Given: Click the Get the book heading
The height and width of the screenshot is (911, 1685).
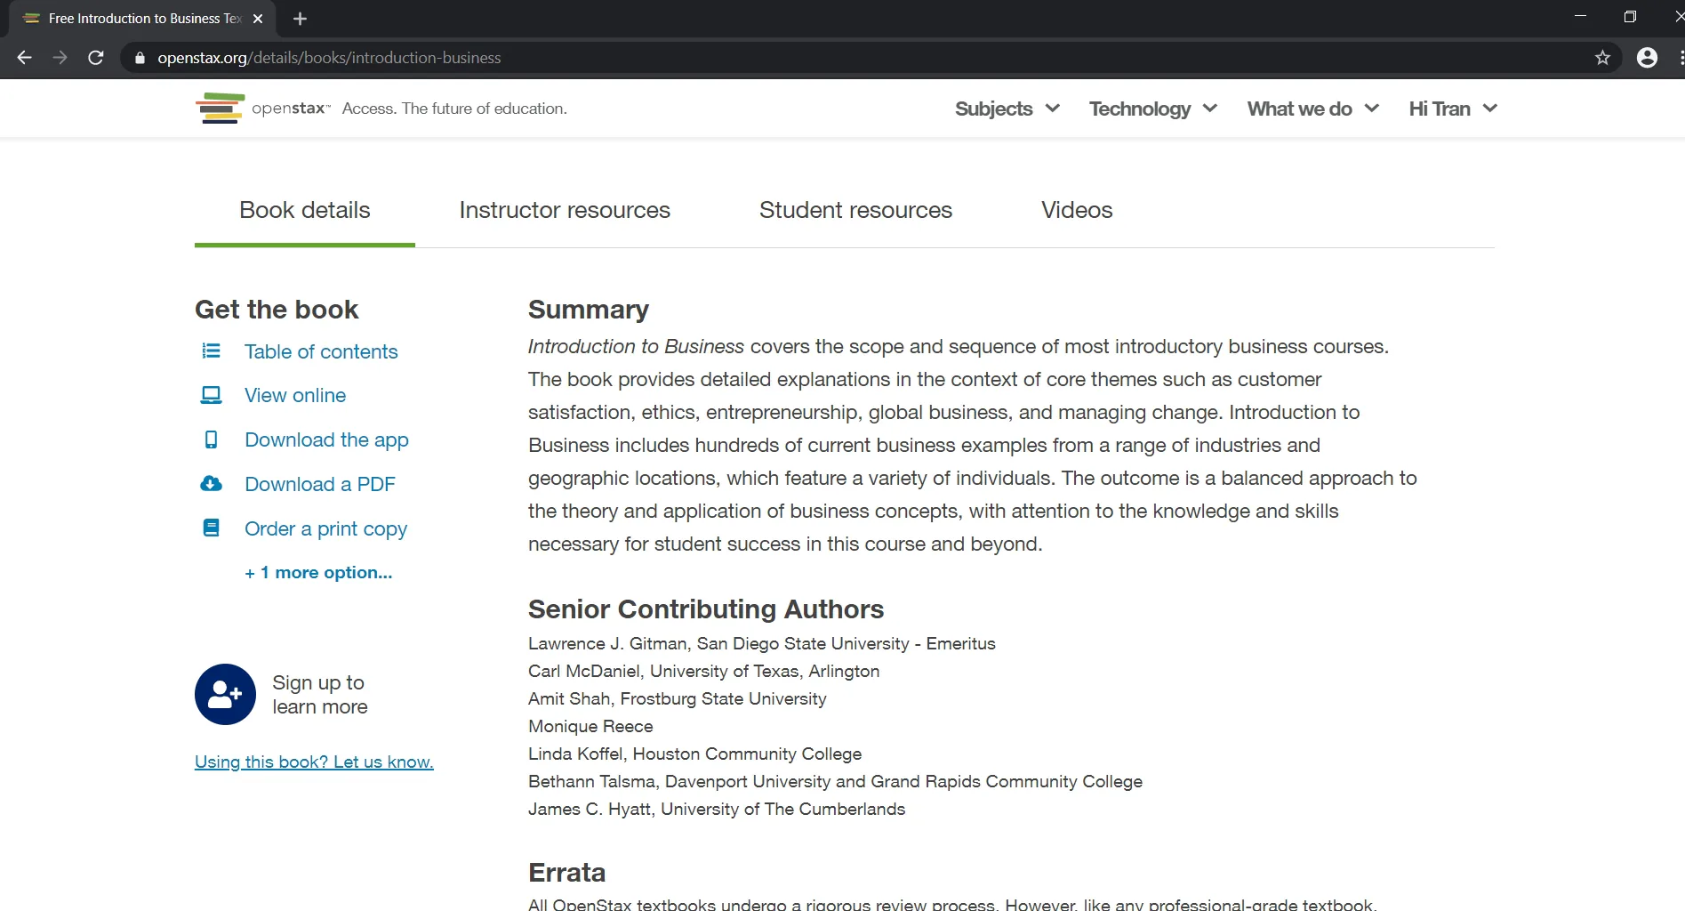Looking at the screenshot, I should click(277, 310).
